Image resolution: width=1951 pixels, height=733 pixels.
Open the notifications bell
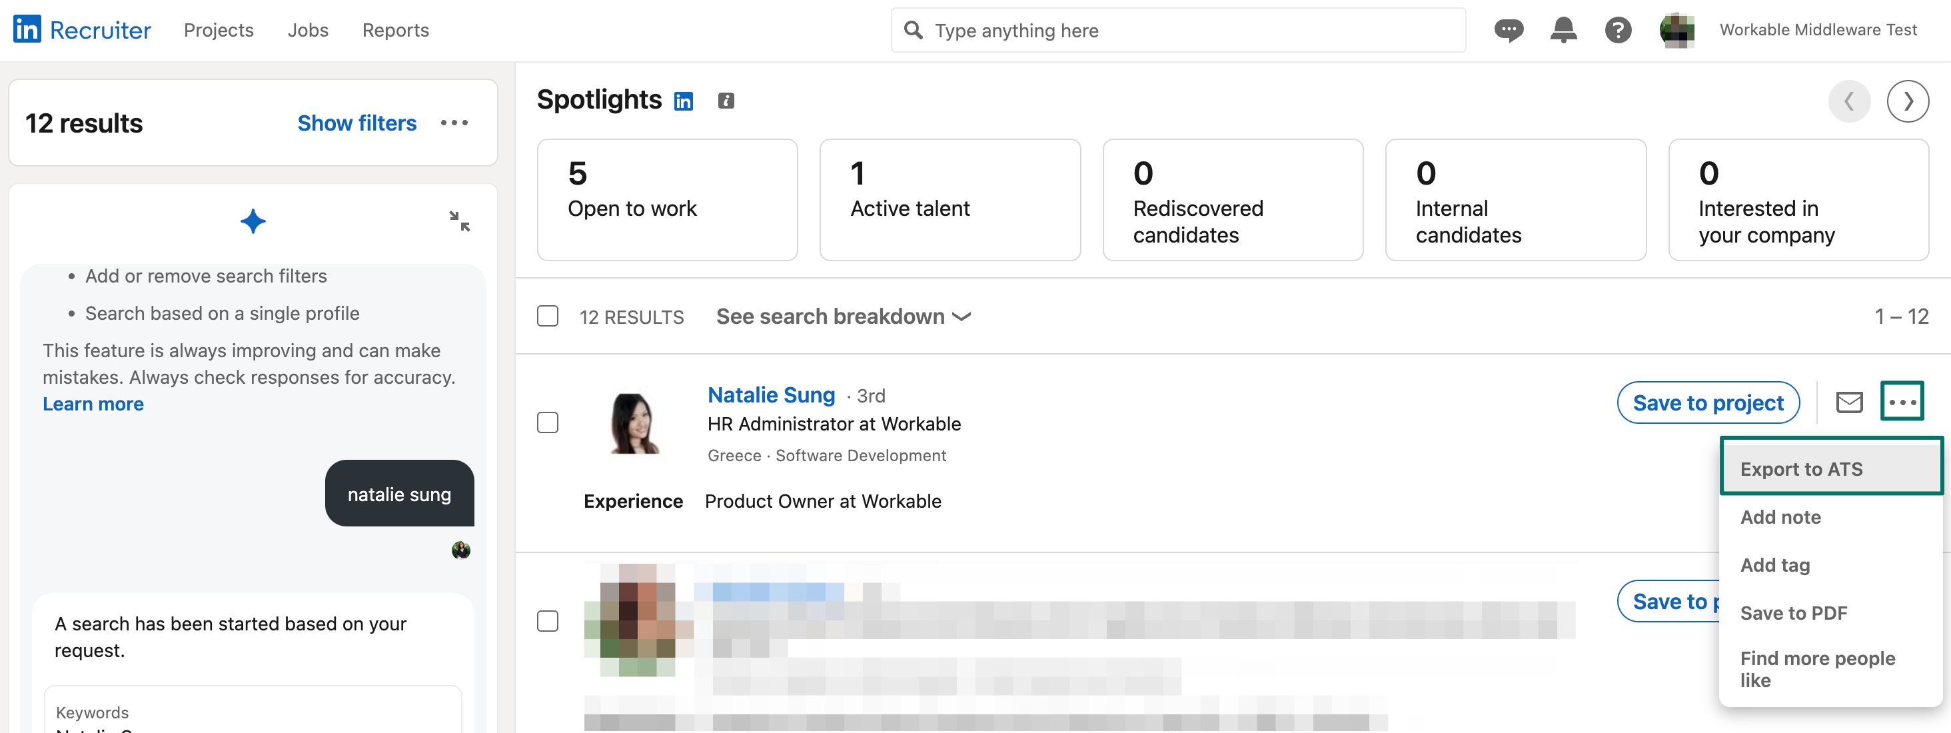pyautogui.click(x=1563, y=30)
